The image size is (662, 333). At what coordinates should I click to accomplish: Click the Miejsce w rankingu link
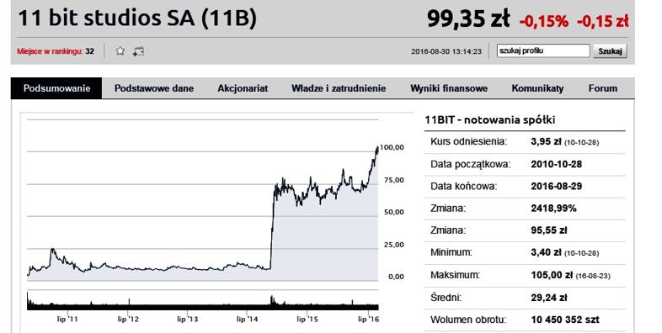click(x=50, y=51)
